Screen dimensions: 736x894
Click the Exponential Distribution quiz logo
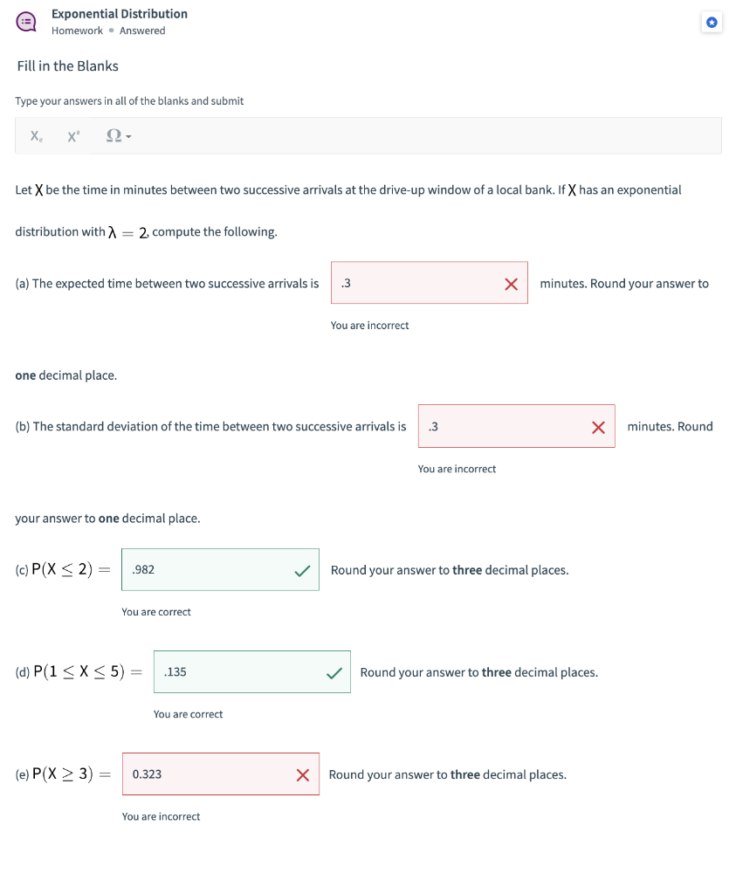pyautogui.click(x=25, y=21)
